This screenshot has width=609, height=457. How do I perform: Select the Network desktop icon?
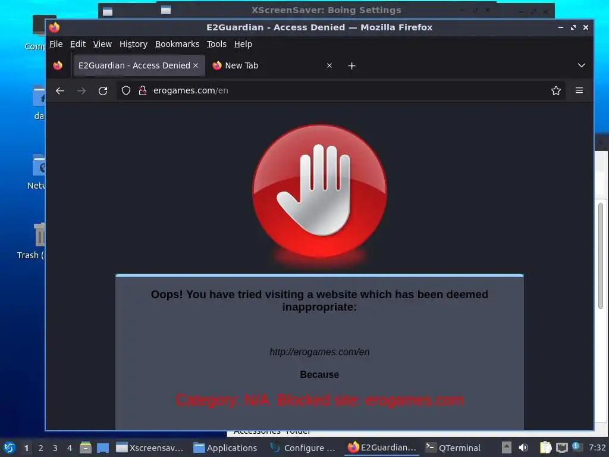click(x=36, y=171)
